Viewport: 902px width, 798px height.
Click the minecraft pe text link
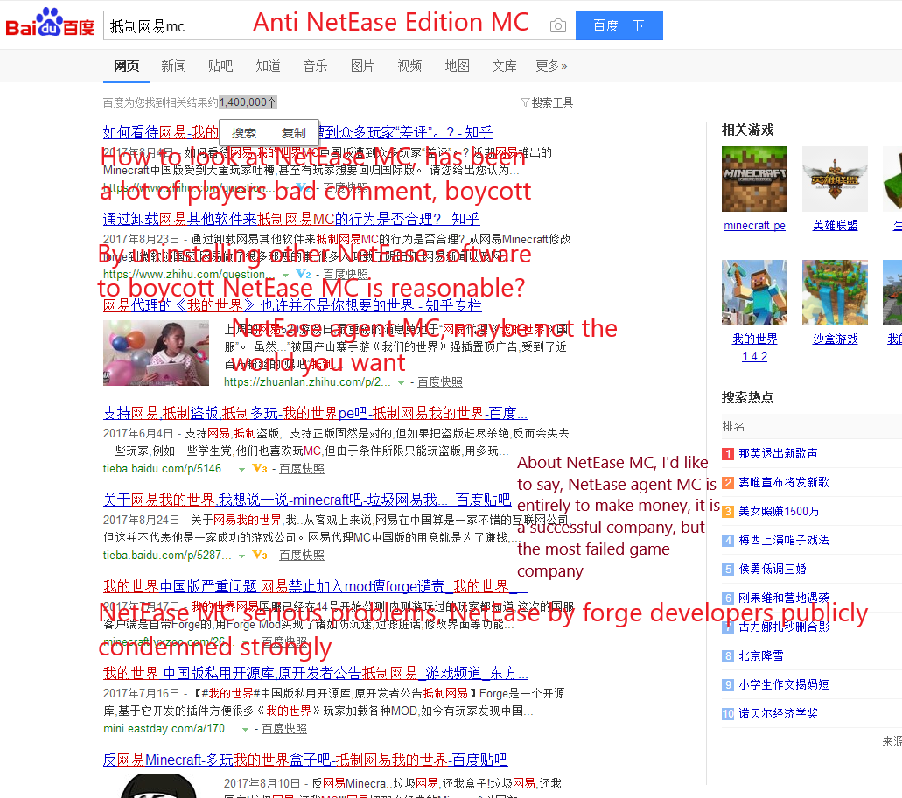click(x=754, y=226)
